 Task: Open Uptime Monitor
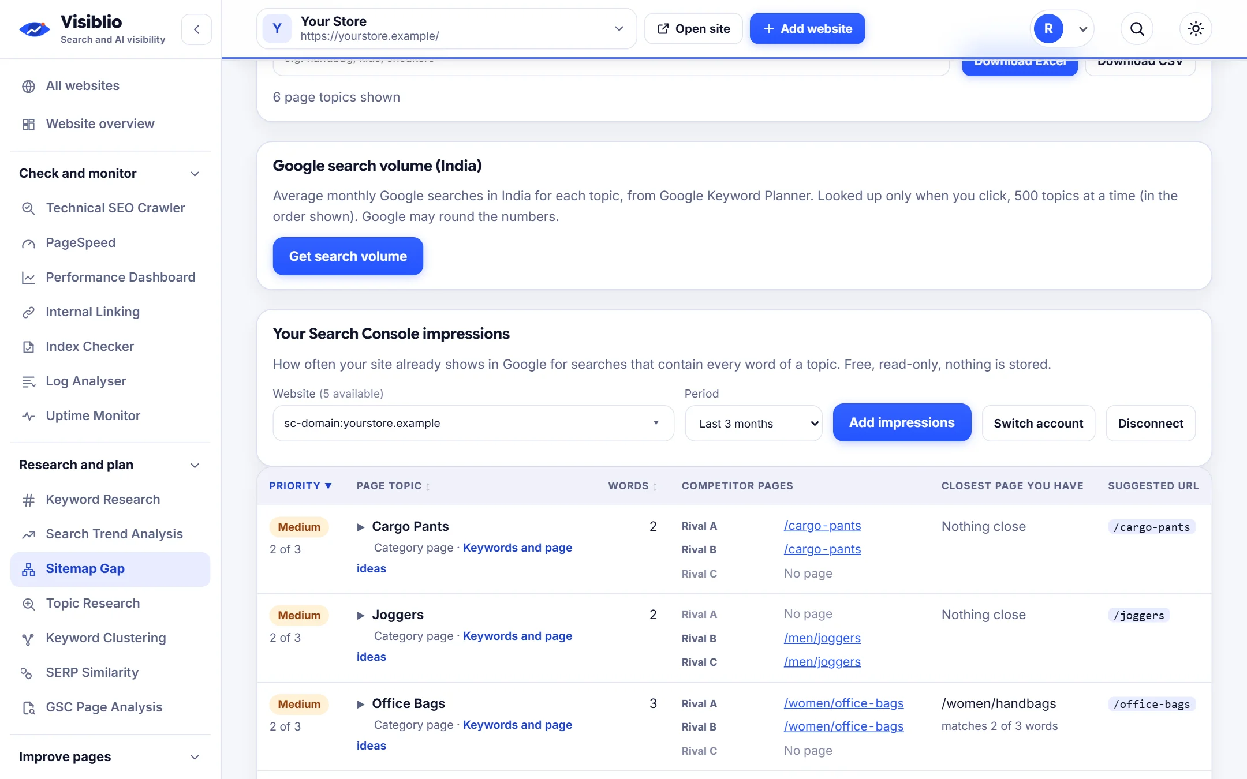coord(110,416)
